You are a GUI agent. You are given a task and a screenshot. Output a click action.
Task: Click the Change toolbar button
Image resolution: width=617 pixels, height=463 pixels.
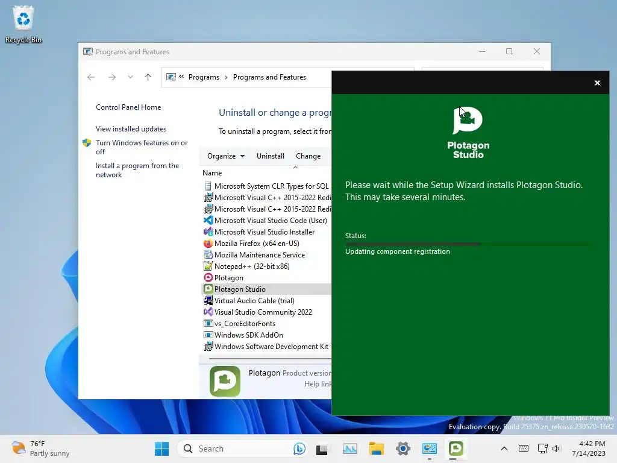(308, 156)
